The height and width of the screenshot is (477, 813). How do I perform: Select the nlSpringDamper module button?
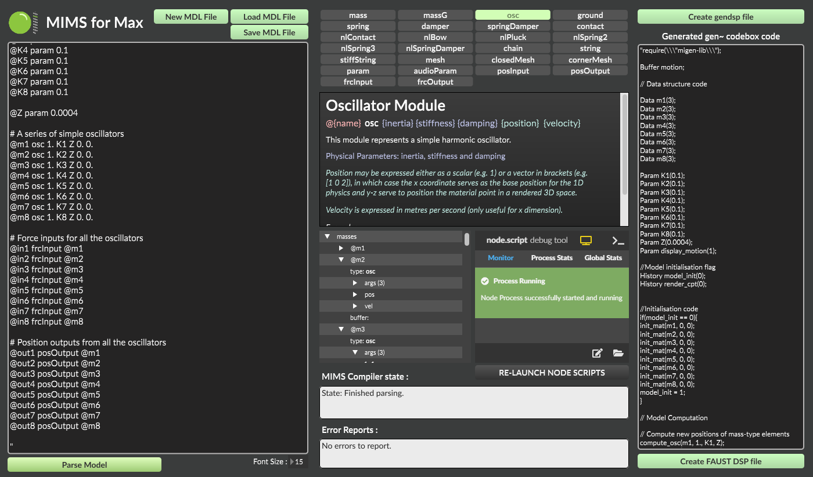pyautogui.click(x=435, y=48)
